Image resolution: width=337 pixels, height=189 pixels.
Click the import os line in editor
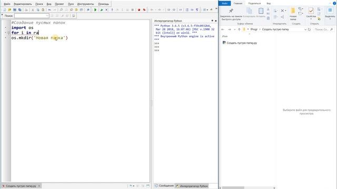pos(22,28)
